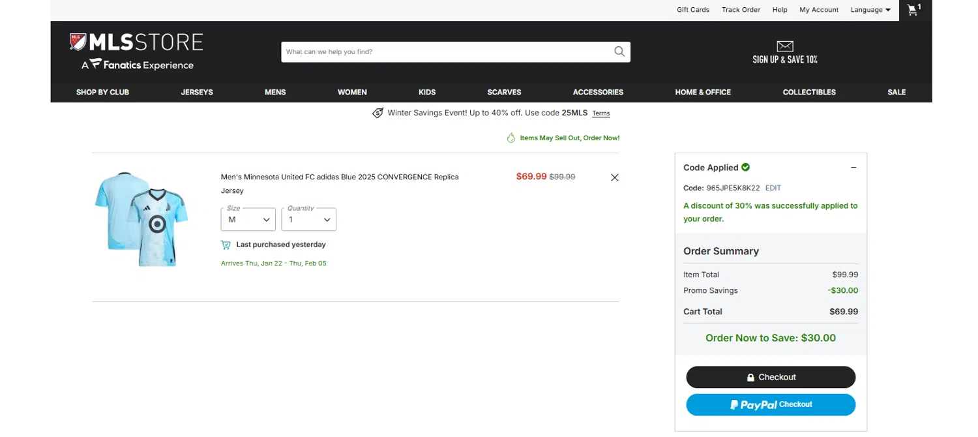Click the promo code 965JPE5K8K22 text
978x437 pixels.
733,188
